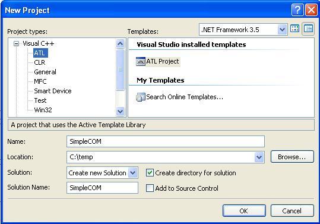
Task: Click the dialog Help question mark
Action: pyautogui.click(x=297, y=10)
